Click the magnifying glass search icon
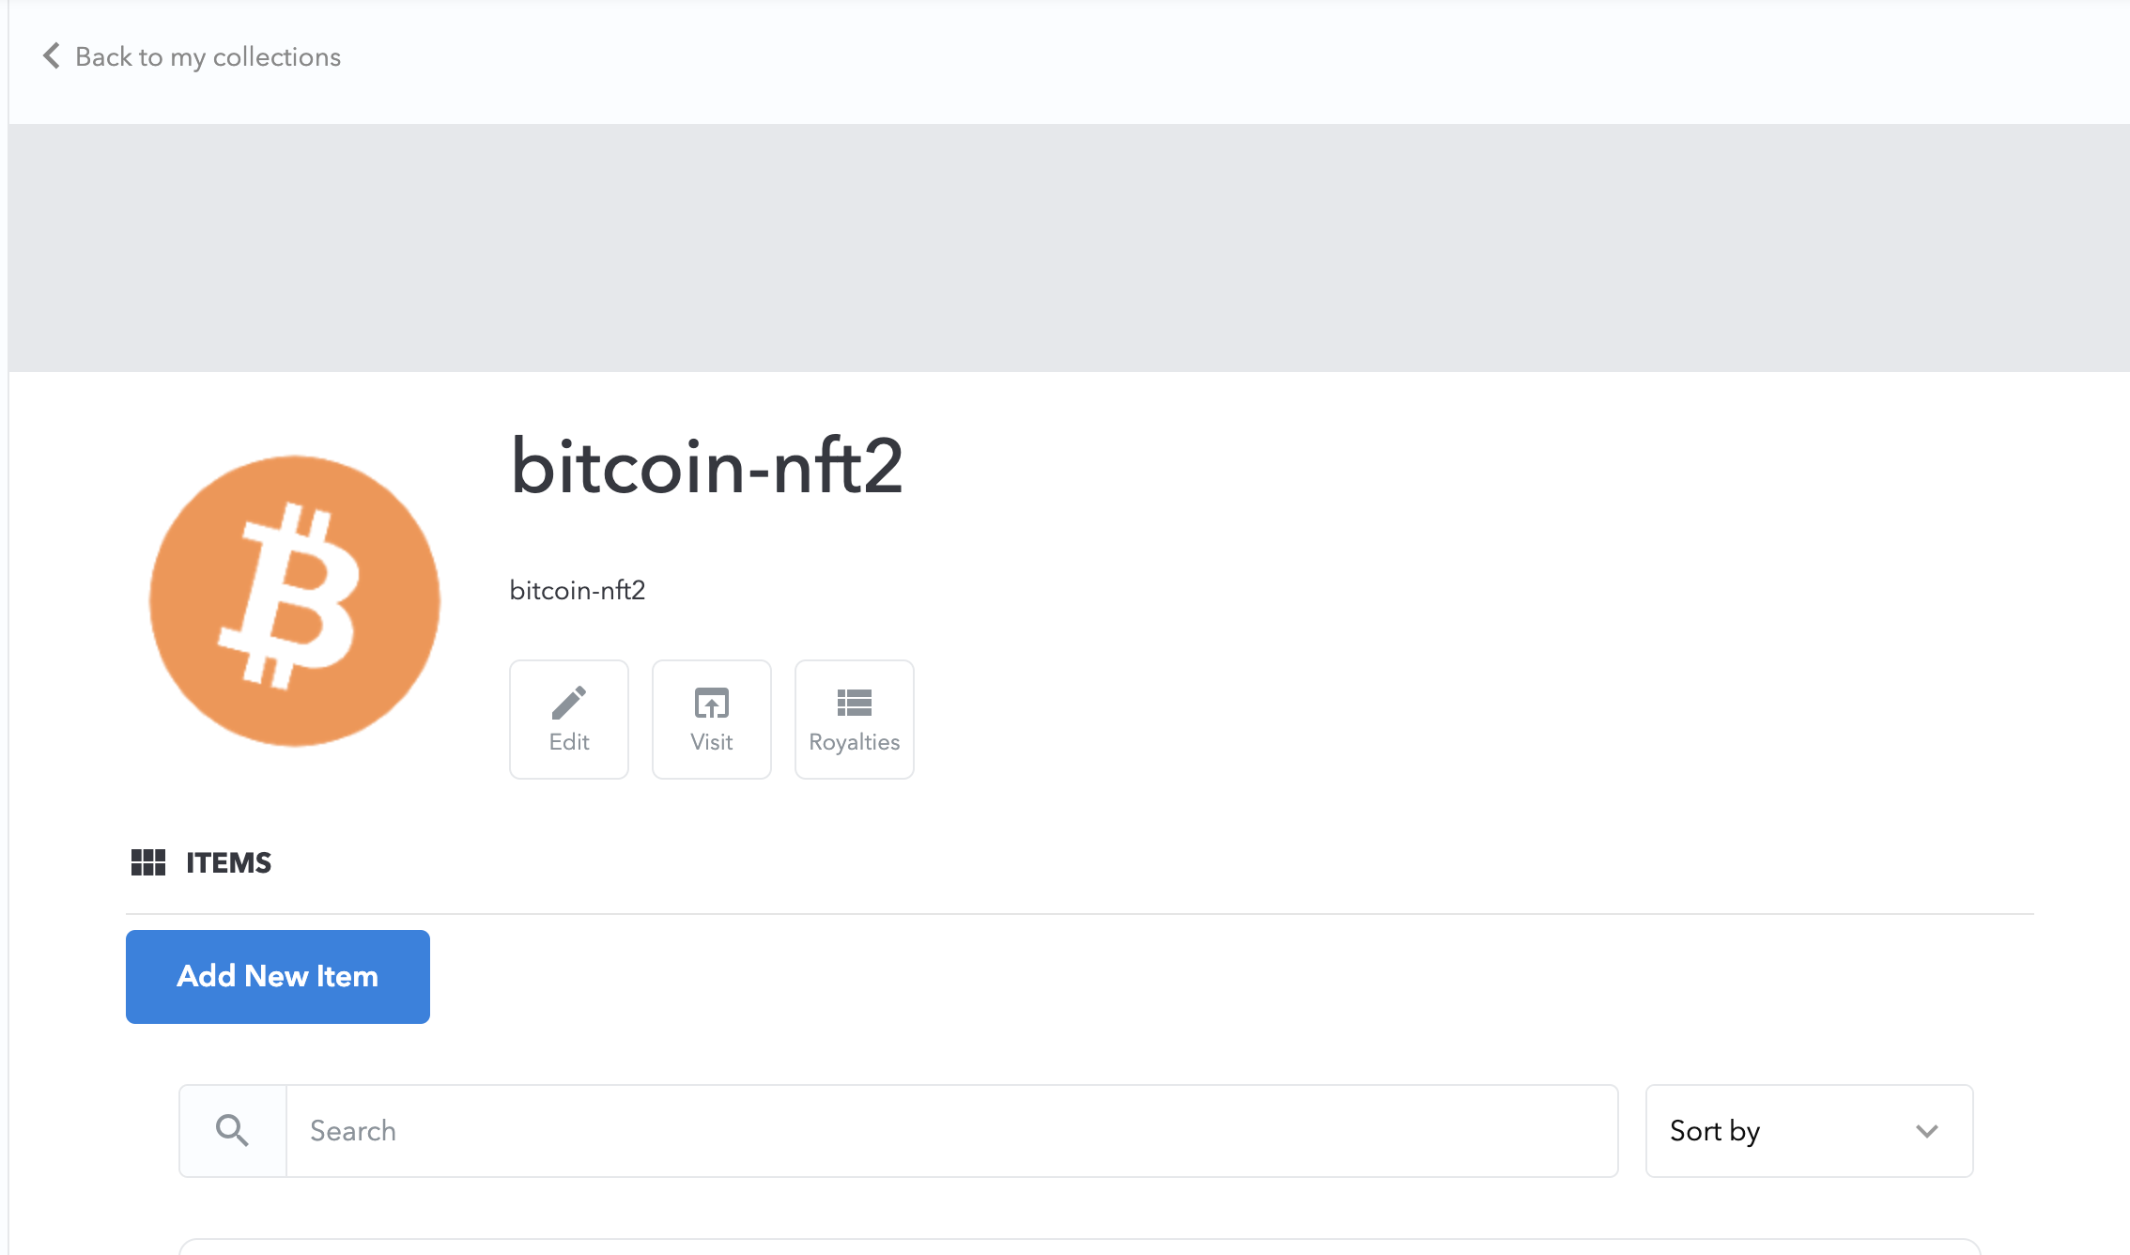 pos(232,1130)
